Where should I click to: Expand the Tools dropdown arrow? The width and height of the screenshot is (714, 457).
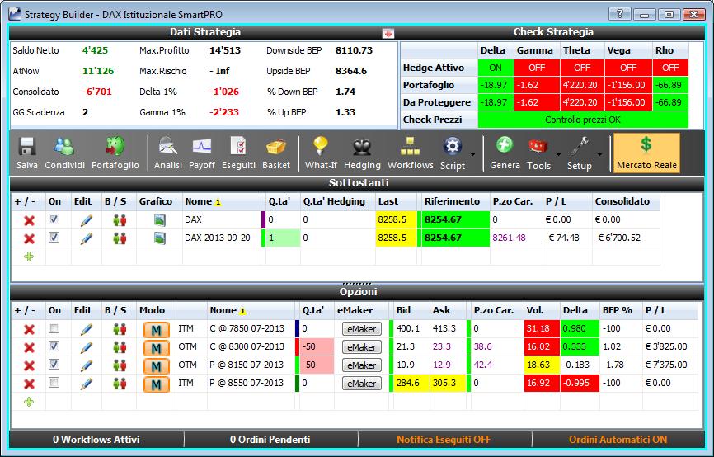click(558, 155)
